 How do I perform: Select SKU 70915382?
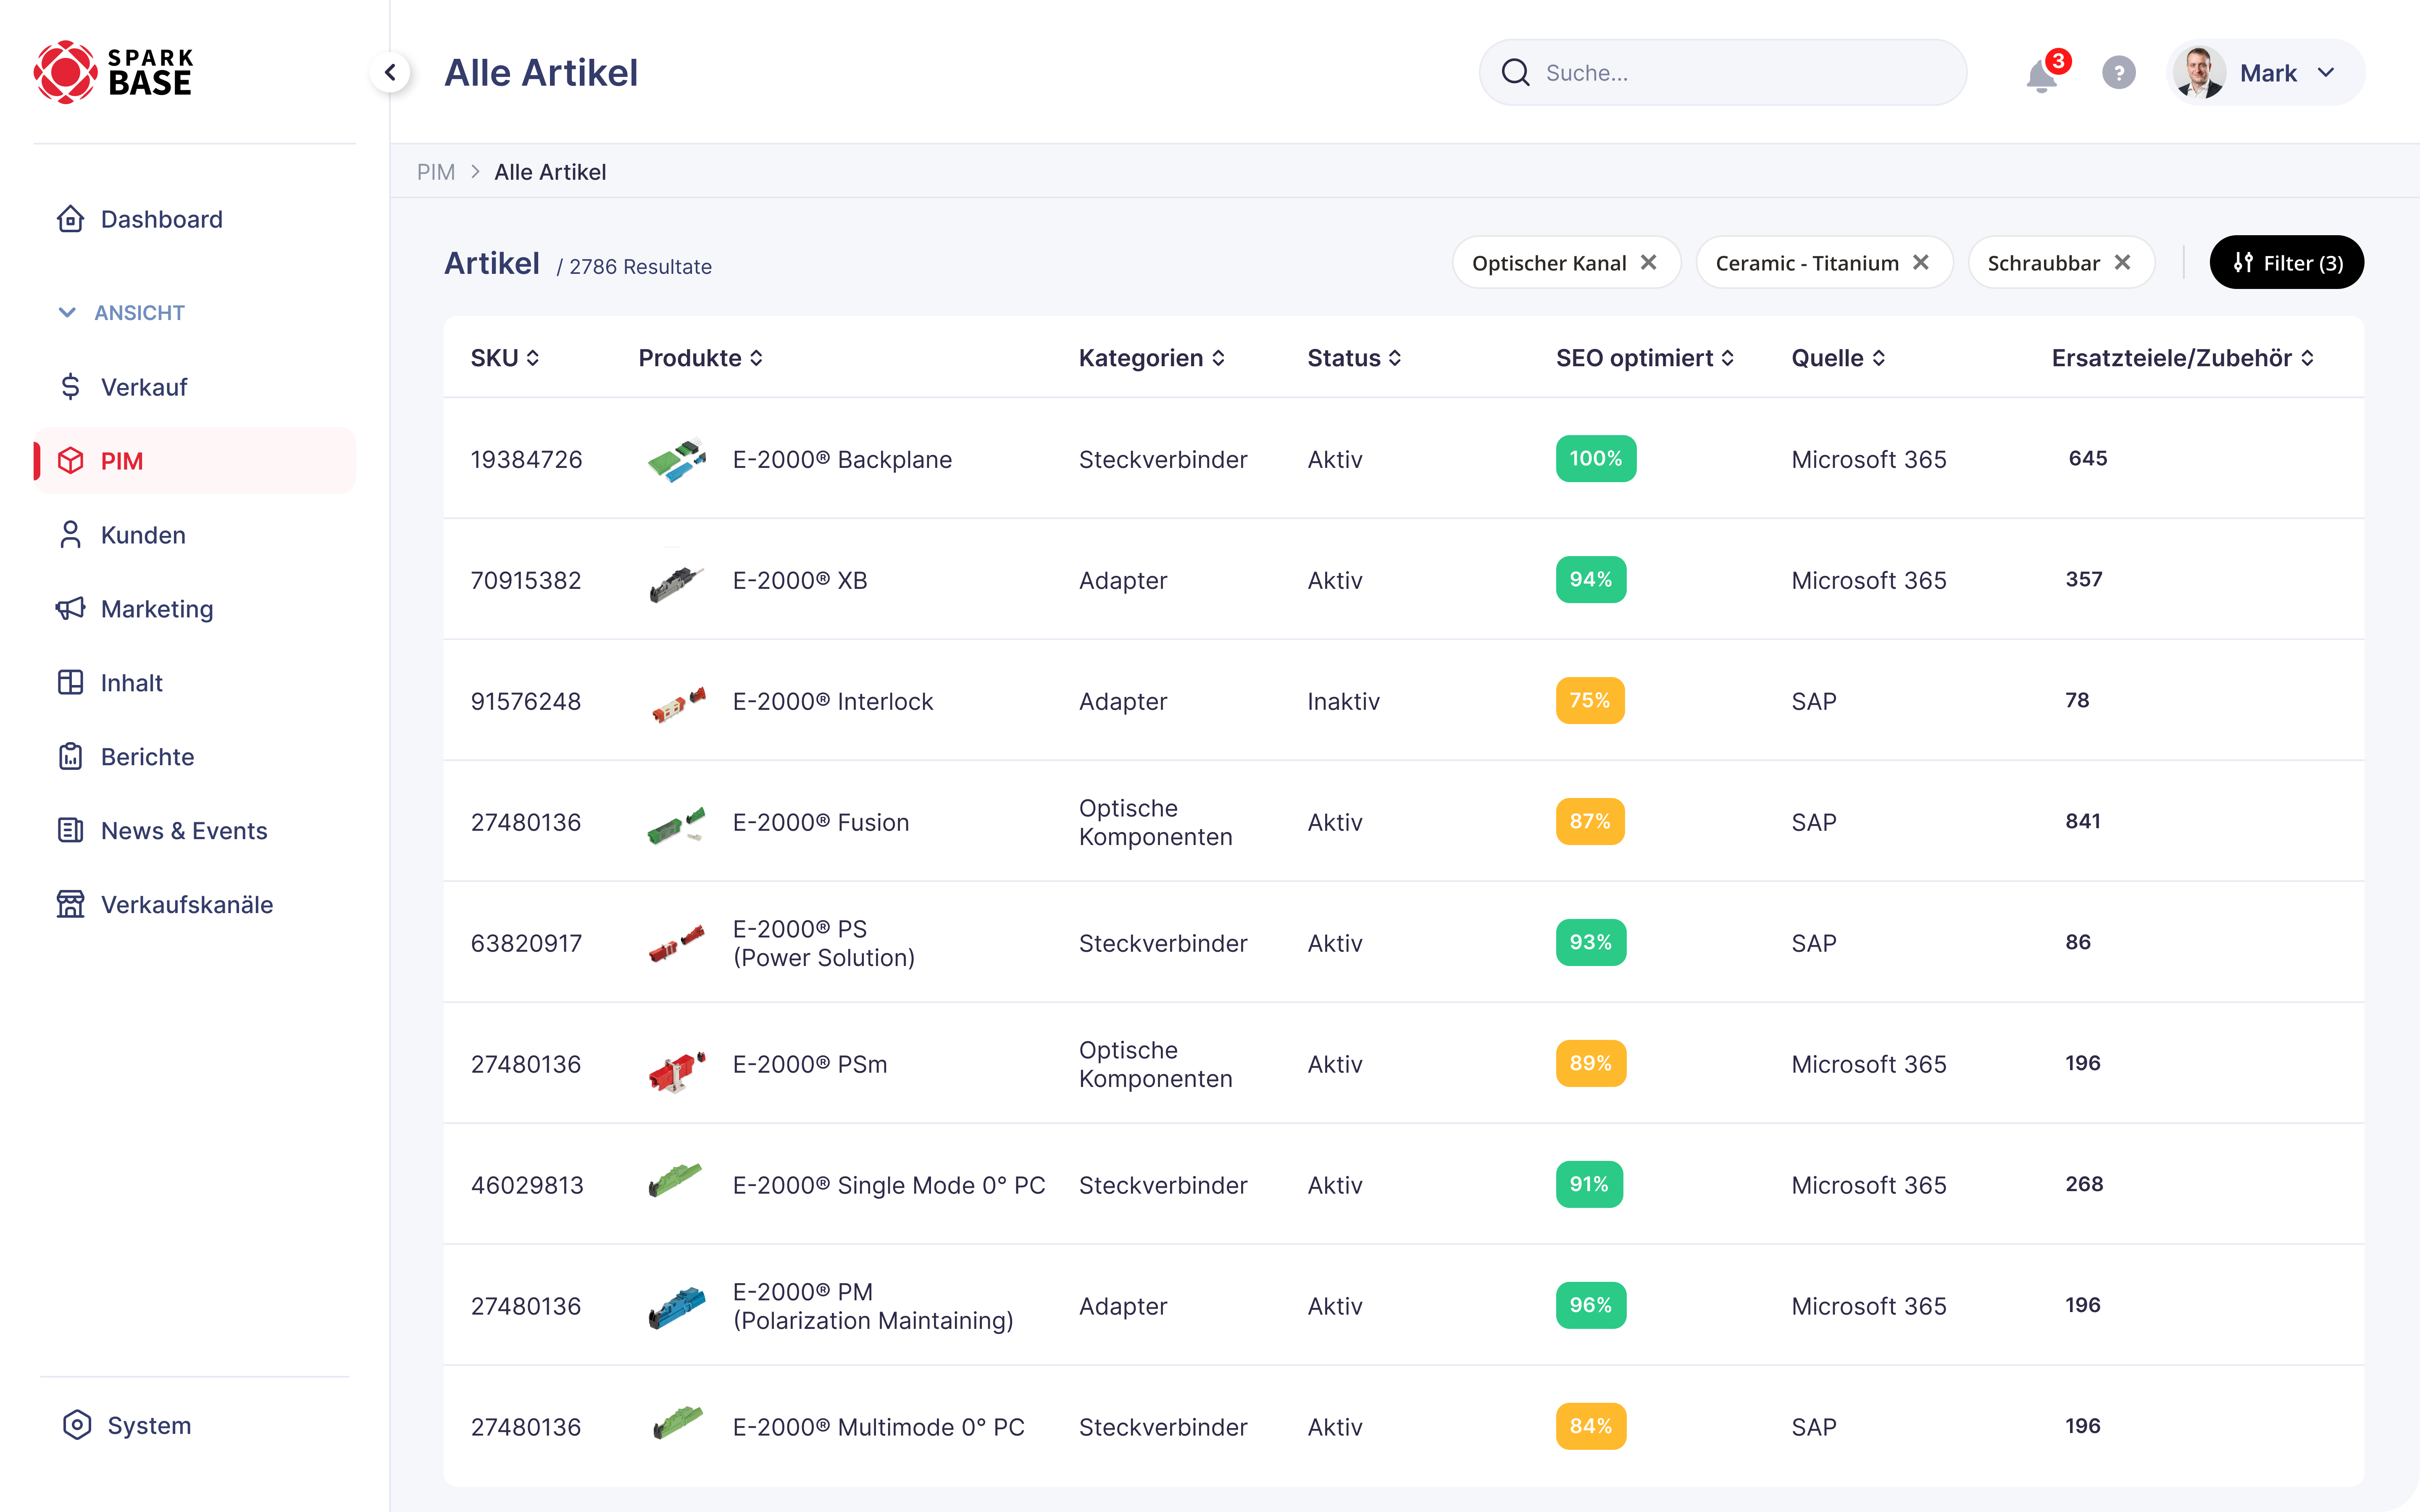(x=526, y=580)
